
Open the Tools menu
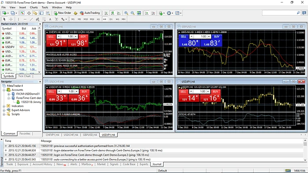click(45, 7)
